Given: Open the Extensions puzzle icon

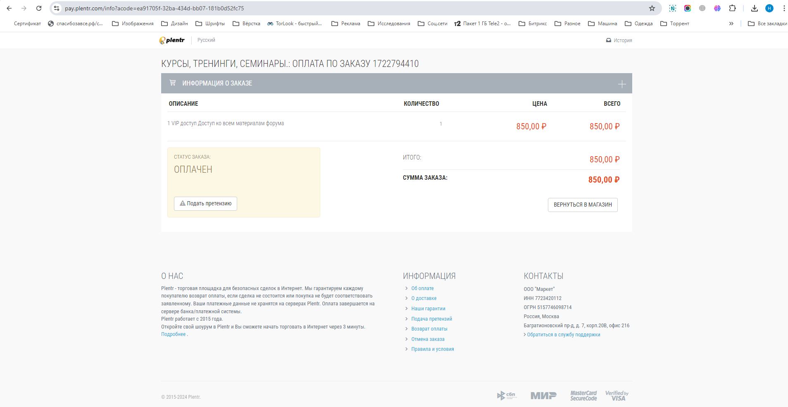Looking at the screenshot, I should (732, 8).
